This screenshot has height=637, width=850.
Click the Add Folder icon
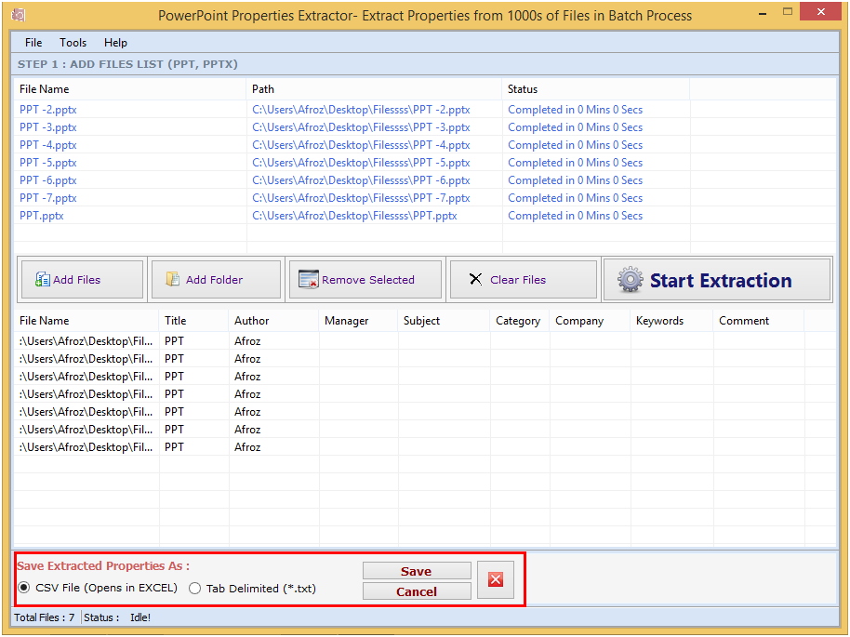(x=173, y=279)
